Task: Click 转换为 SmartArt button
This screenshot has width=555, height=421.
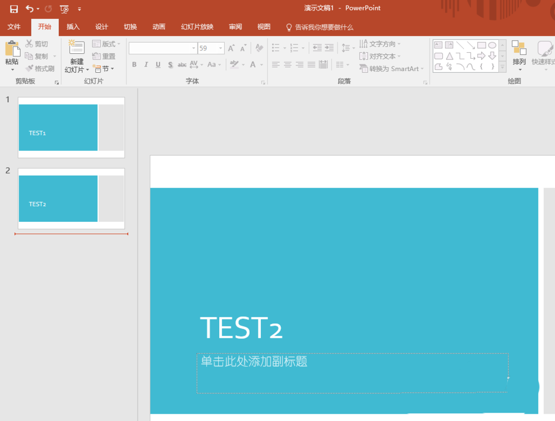Action: pyautogui.click(x=391, y=69)
